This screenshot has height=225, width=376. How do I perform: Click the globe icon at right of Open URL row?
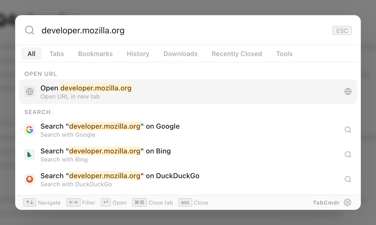pos(348,92)
